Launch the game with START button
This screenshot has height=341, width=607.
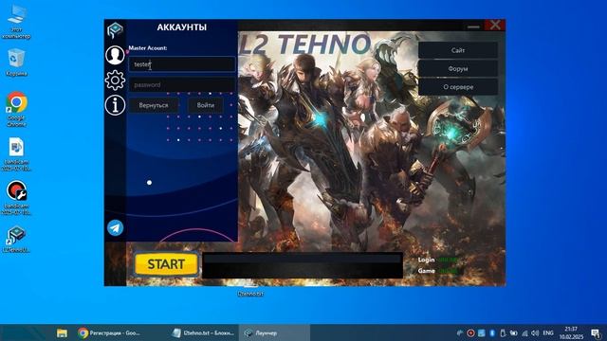pos(166,264)
